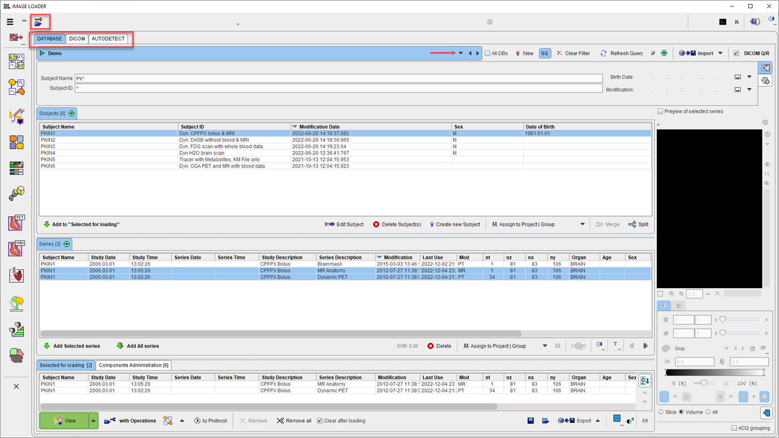Open Selected for loading [2] tab
Viewport: 779px width, 438px height.
click(x=66, y=365)
